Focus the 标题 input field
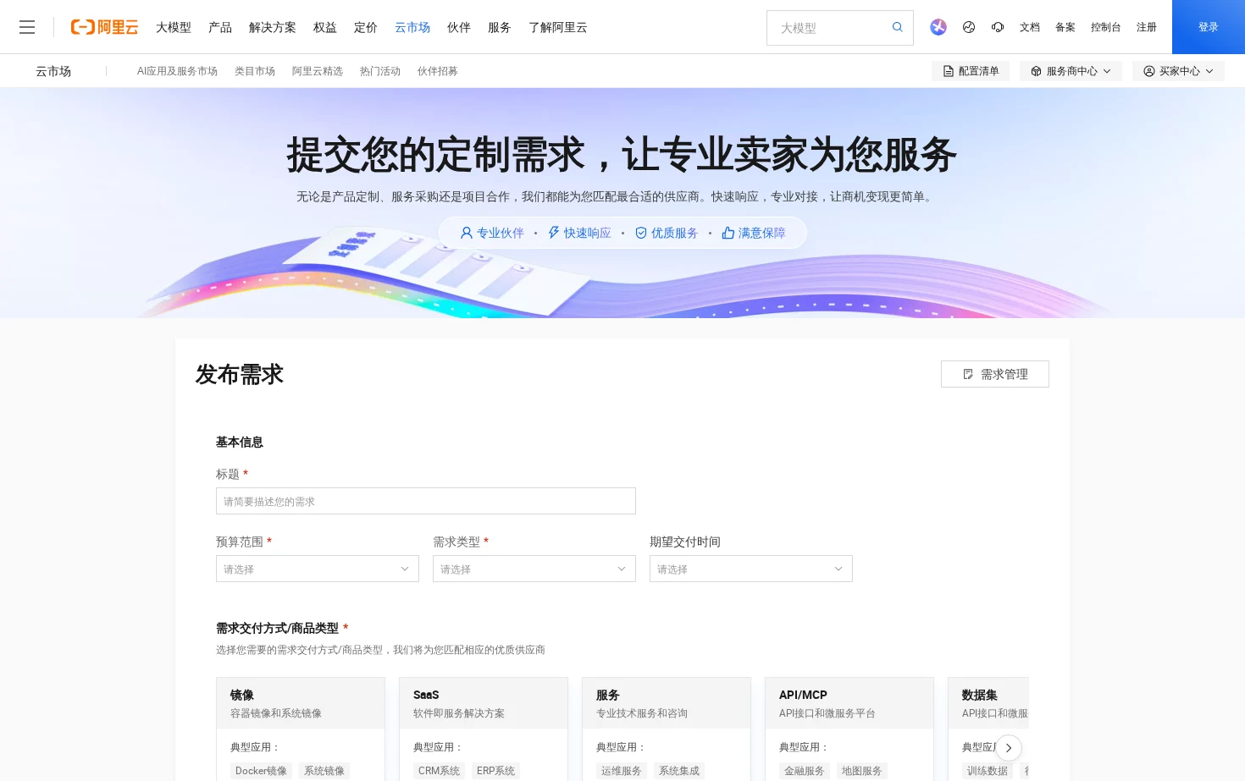1245x781 pixels. click(x=426, y=501)
